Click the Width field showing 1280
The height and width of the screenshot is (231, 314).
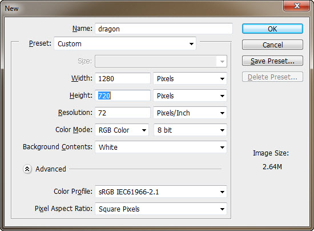click(x=123, y=78)
